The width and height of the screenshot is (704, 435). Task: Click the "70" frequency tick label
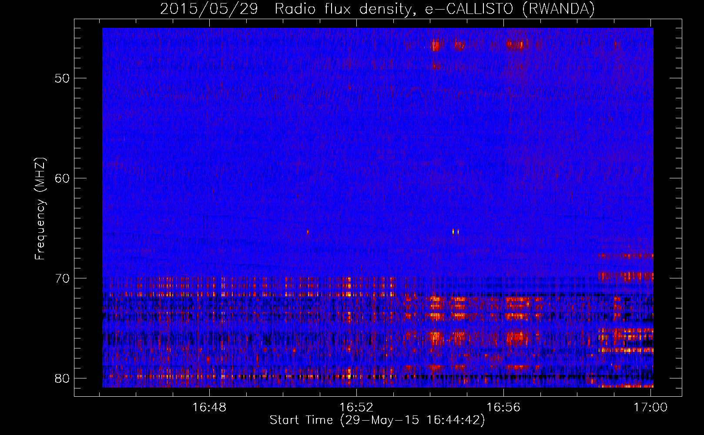point(62,278)
